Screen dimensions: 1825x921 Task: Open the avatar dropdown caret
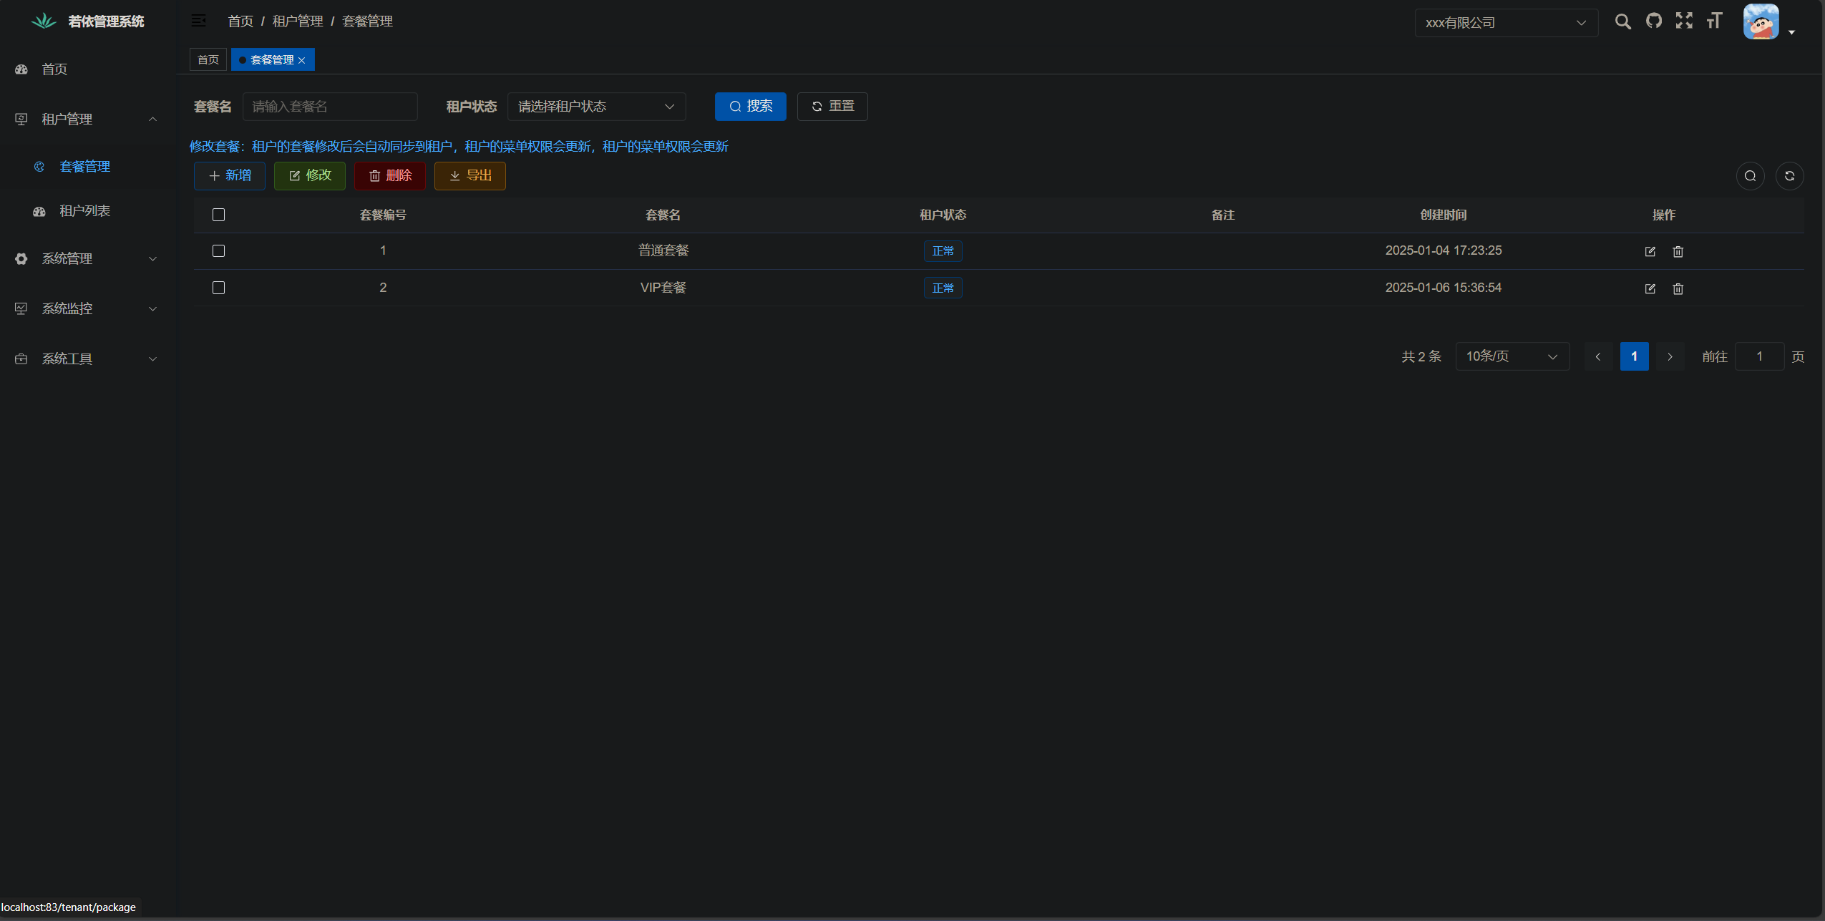pyautogui.click(x=1791, y=32)
